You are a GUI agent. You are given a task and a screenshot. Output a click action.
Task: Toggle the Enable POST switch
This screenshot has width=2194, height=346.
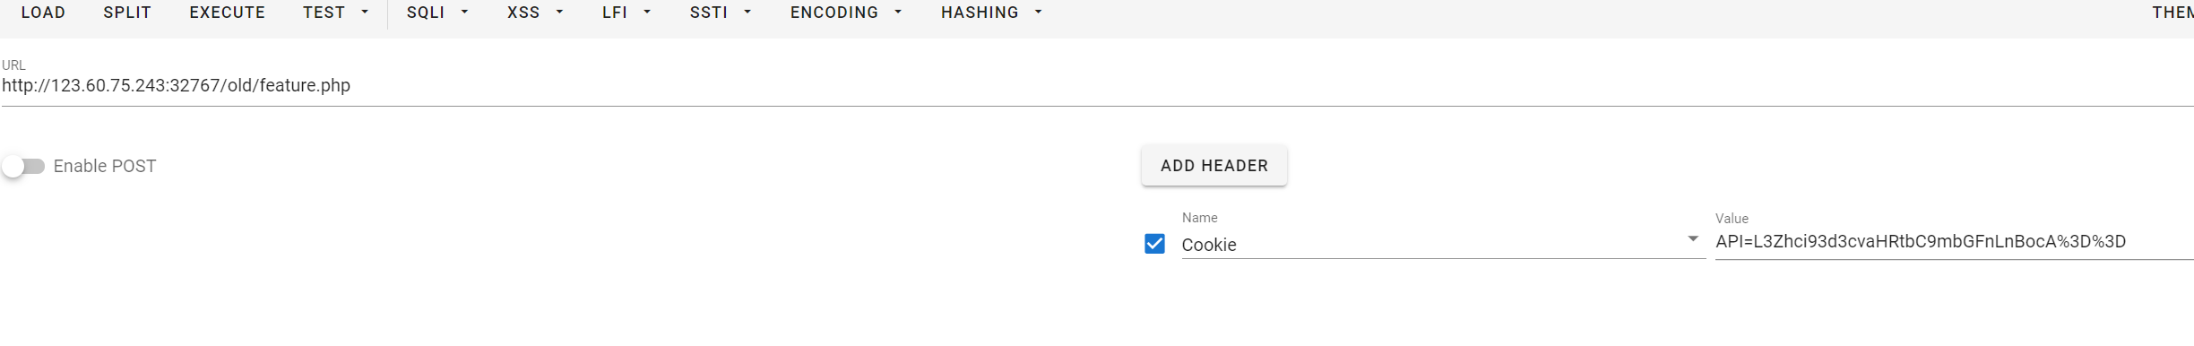[23, 167]
